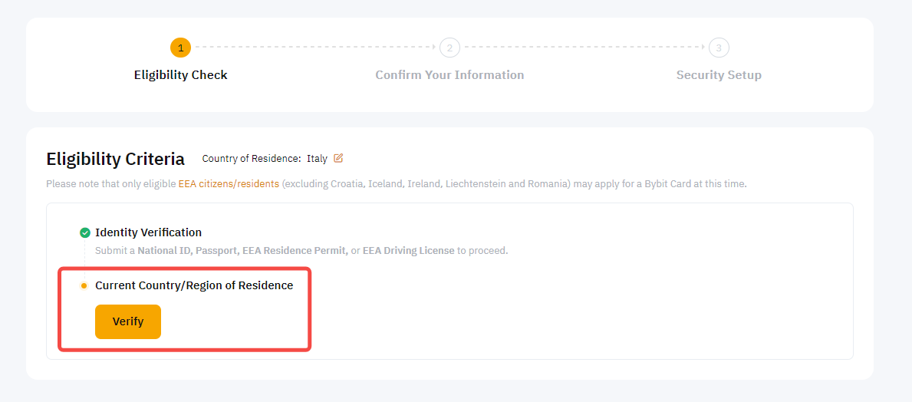This screenshot has height=402, width=912.
Task: Click the EEA Driving License text
Action: click(408, 251)
